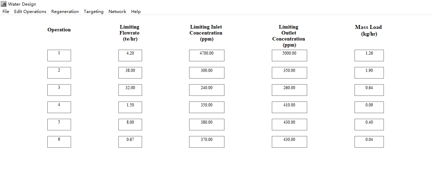433x179 pixels.
Task: Open the File menu
Action: point(6,12)
